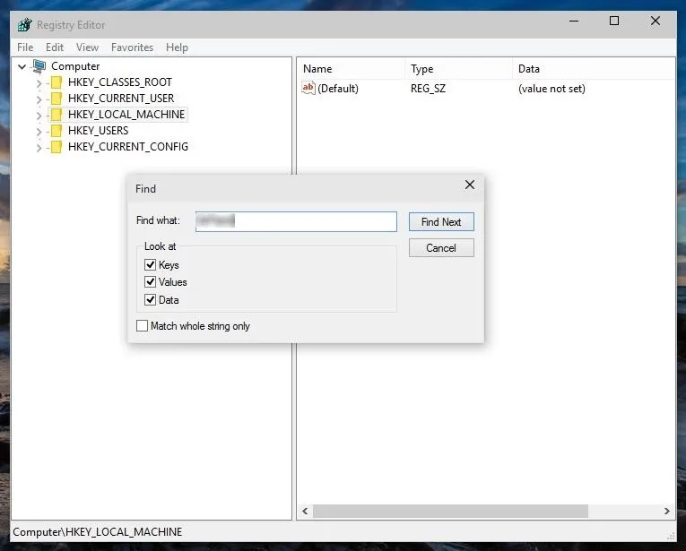Select the HKEY_USERS key label
The image size is (686, 551).
[98, 131]
